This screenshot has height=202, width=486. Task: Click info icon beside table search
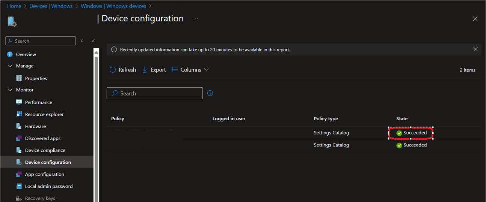[x=210, y=93]
